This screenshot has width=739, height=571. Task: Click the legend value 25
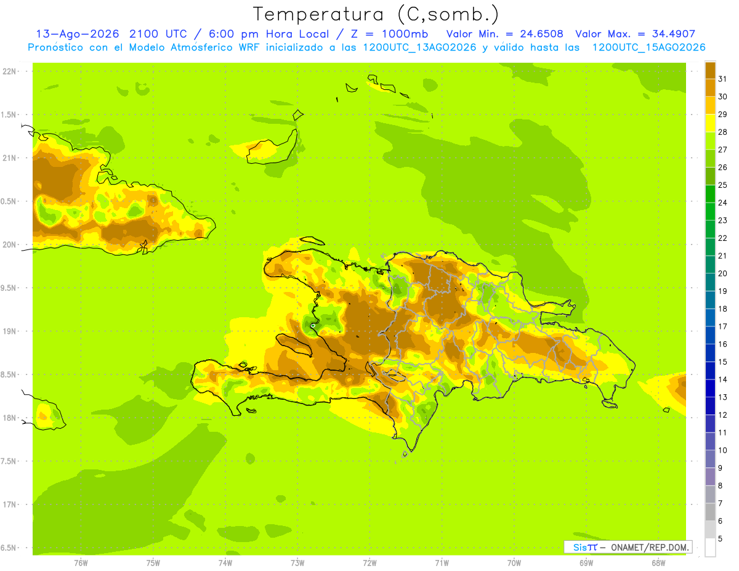click(x=723, y=185)
